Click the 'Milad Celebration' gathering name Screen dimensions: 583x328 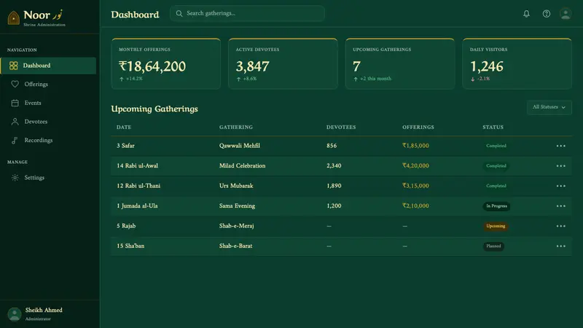click(242, 166)
